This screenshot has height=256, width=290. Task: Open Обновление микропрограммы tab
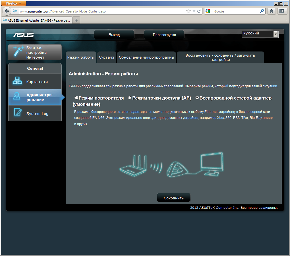pyautogui.click(x=146, y=57)
